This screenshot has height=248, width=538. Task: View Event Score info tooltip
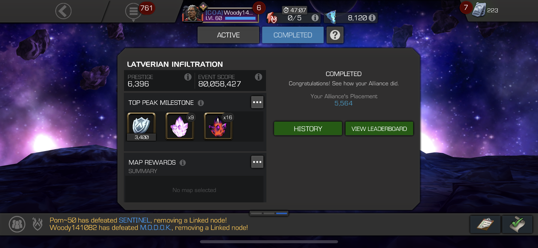tap(258, 77)
